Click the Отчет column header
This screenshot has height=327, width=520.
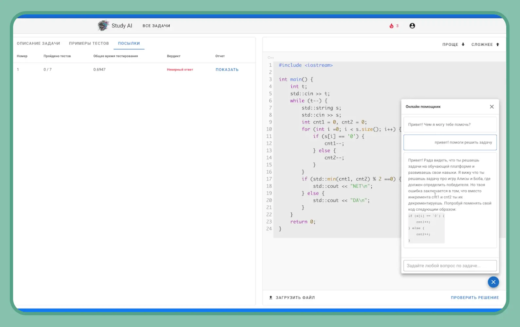click(220, 56)
